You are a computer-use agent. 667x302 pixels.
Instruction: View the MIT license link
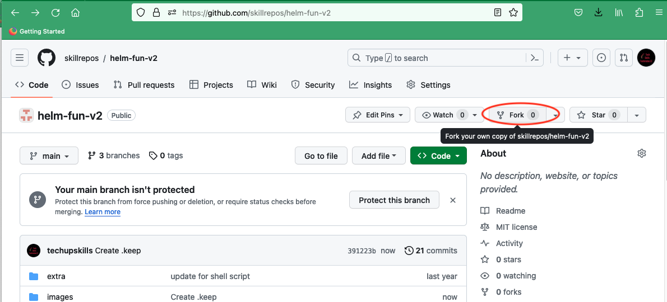pos(509,227)
